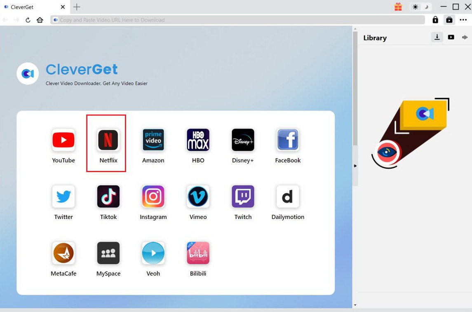Click the Home page button

click(40, 20)
